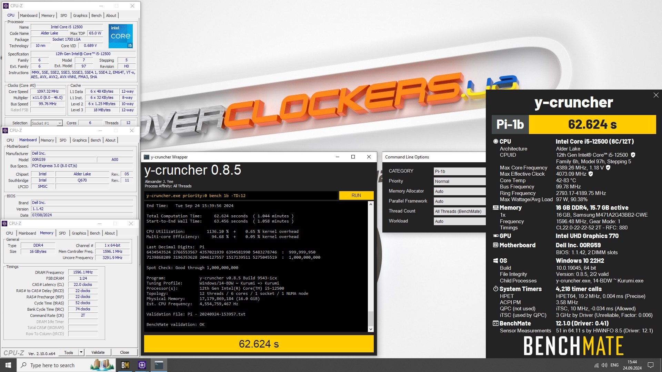Open the notification center icon
The height and width of the screenshot is (372, 662).
pyautogui.click(x=651, y=365)
